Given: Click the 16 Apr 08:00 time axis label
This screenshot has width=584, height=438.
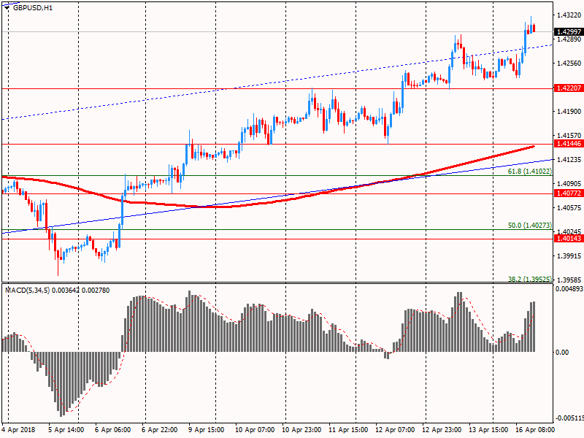Looking at the screenshot, I should click(x=535, y=430).
